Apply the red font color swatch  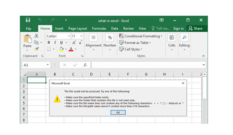tap(71, 49)
